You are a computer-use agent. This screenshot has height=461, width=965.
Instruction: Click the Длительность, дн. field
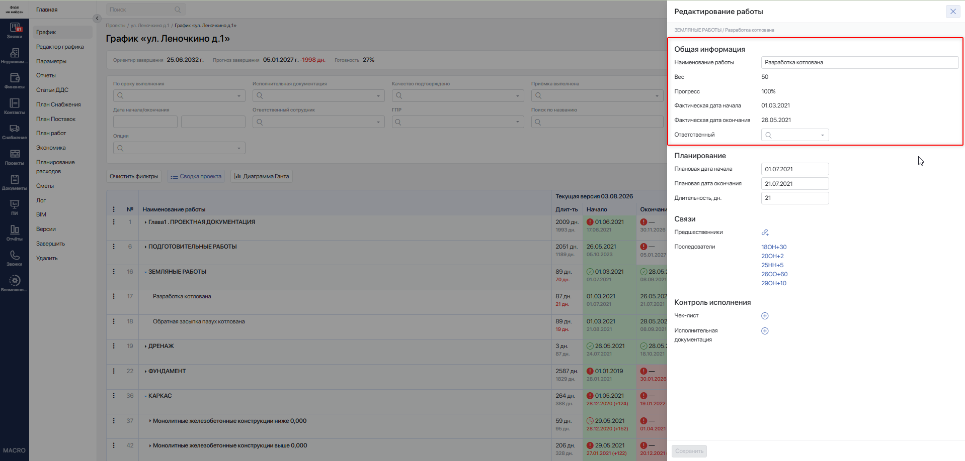click(x=795, y=198)
